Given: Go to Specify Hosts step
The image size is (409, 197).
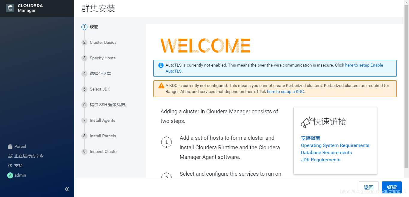Looking at the screenshot, I should 103,58.
